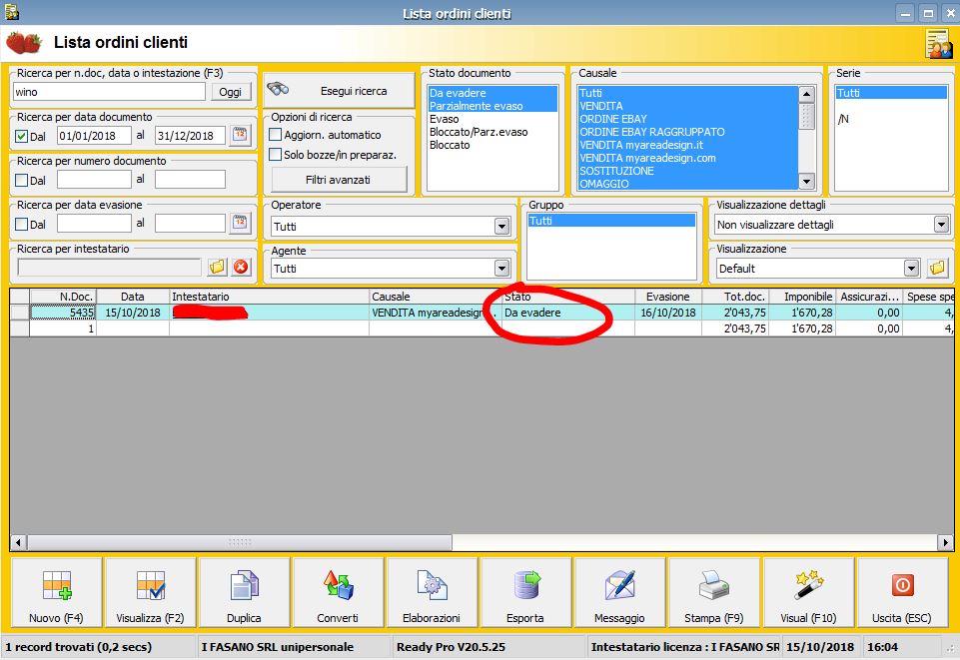Clear intestatario with red X icon
The image size is (960, 660).
tap(241, 268)
